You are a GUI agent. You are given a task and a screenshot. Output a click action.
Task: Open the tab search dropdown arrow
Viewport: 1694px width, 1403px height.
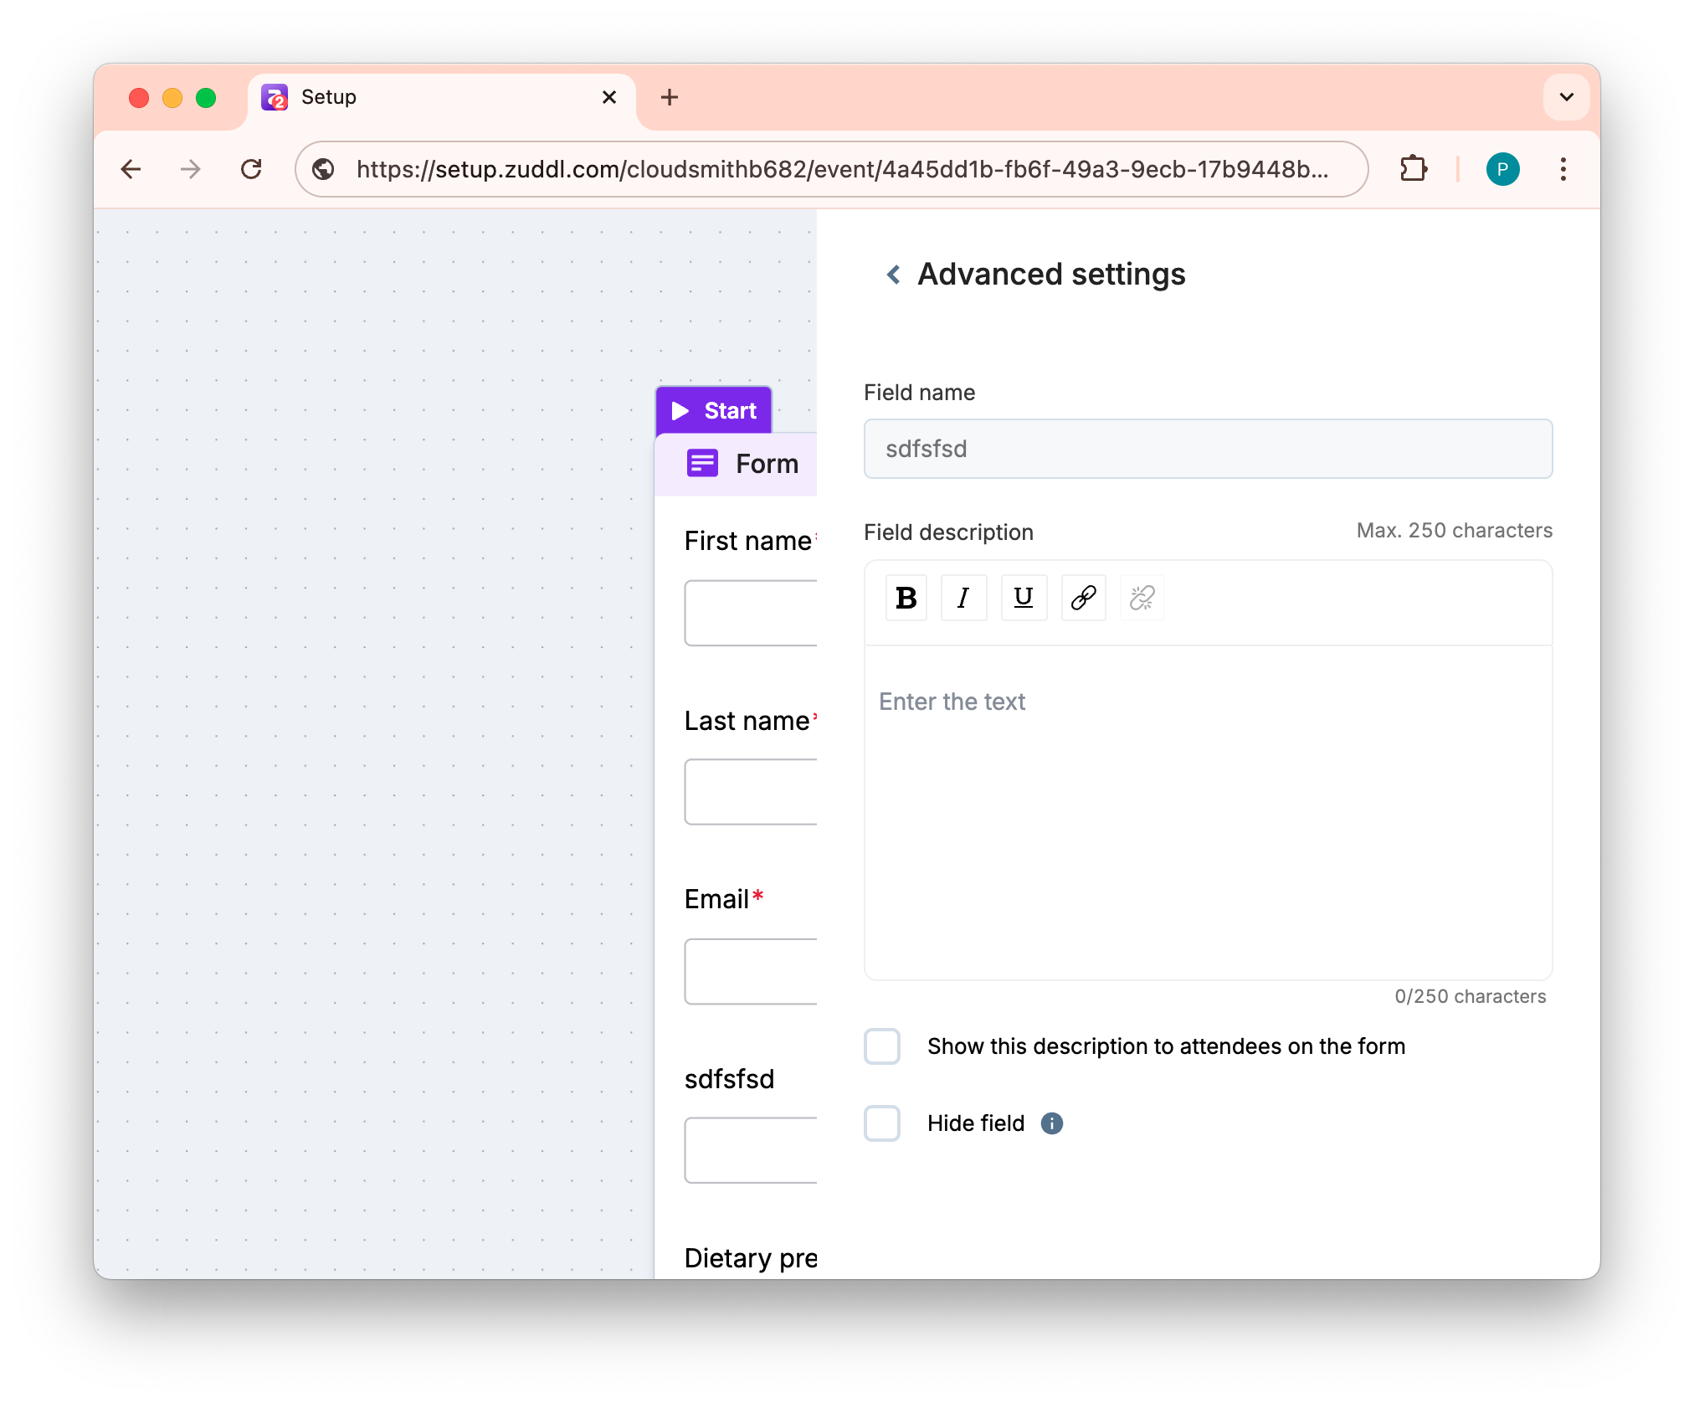(1566, 97)
